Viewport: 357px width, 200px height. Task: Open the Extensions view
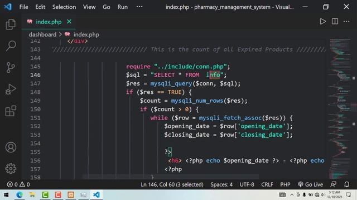click(x=11, y=111)
